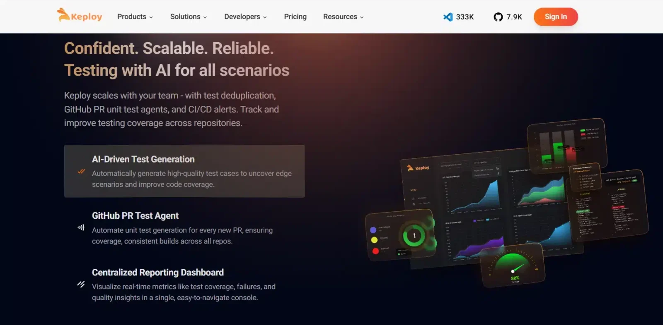Click the dashboard preview illustration
Screen dimensions: 663x325
(x=506, y=203)
